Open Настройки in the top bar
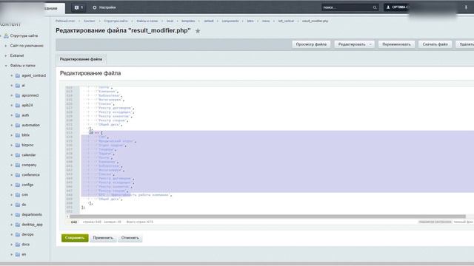 pos(107,7)
